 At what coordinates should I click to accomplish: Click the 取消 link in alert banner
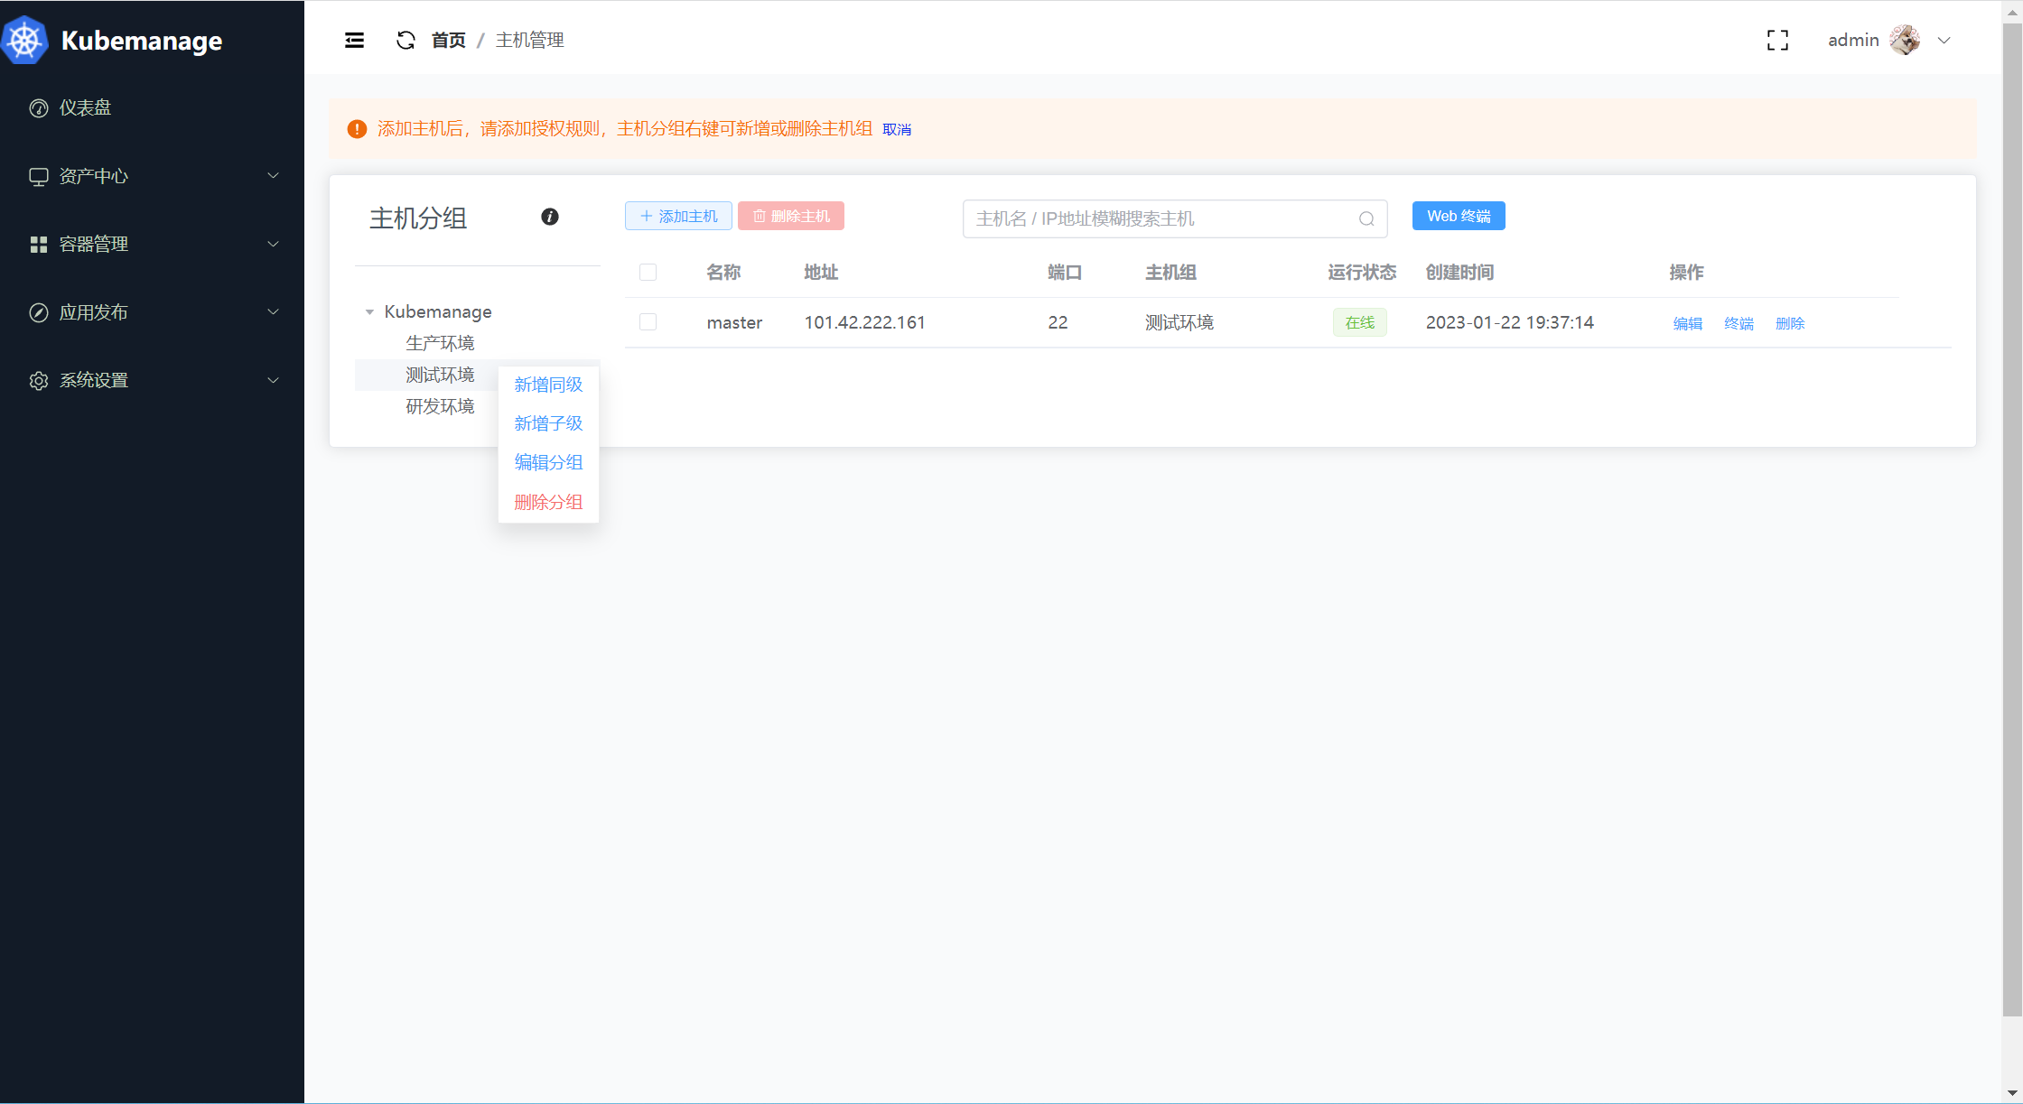coord(896,129)
